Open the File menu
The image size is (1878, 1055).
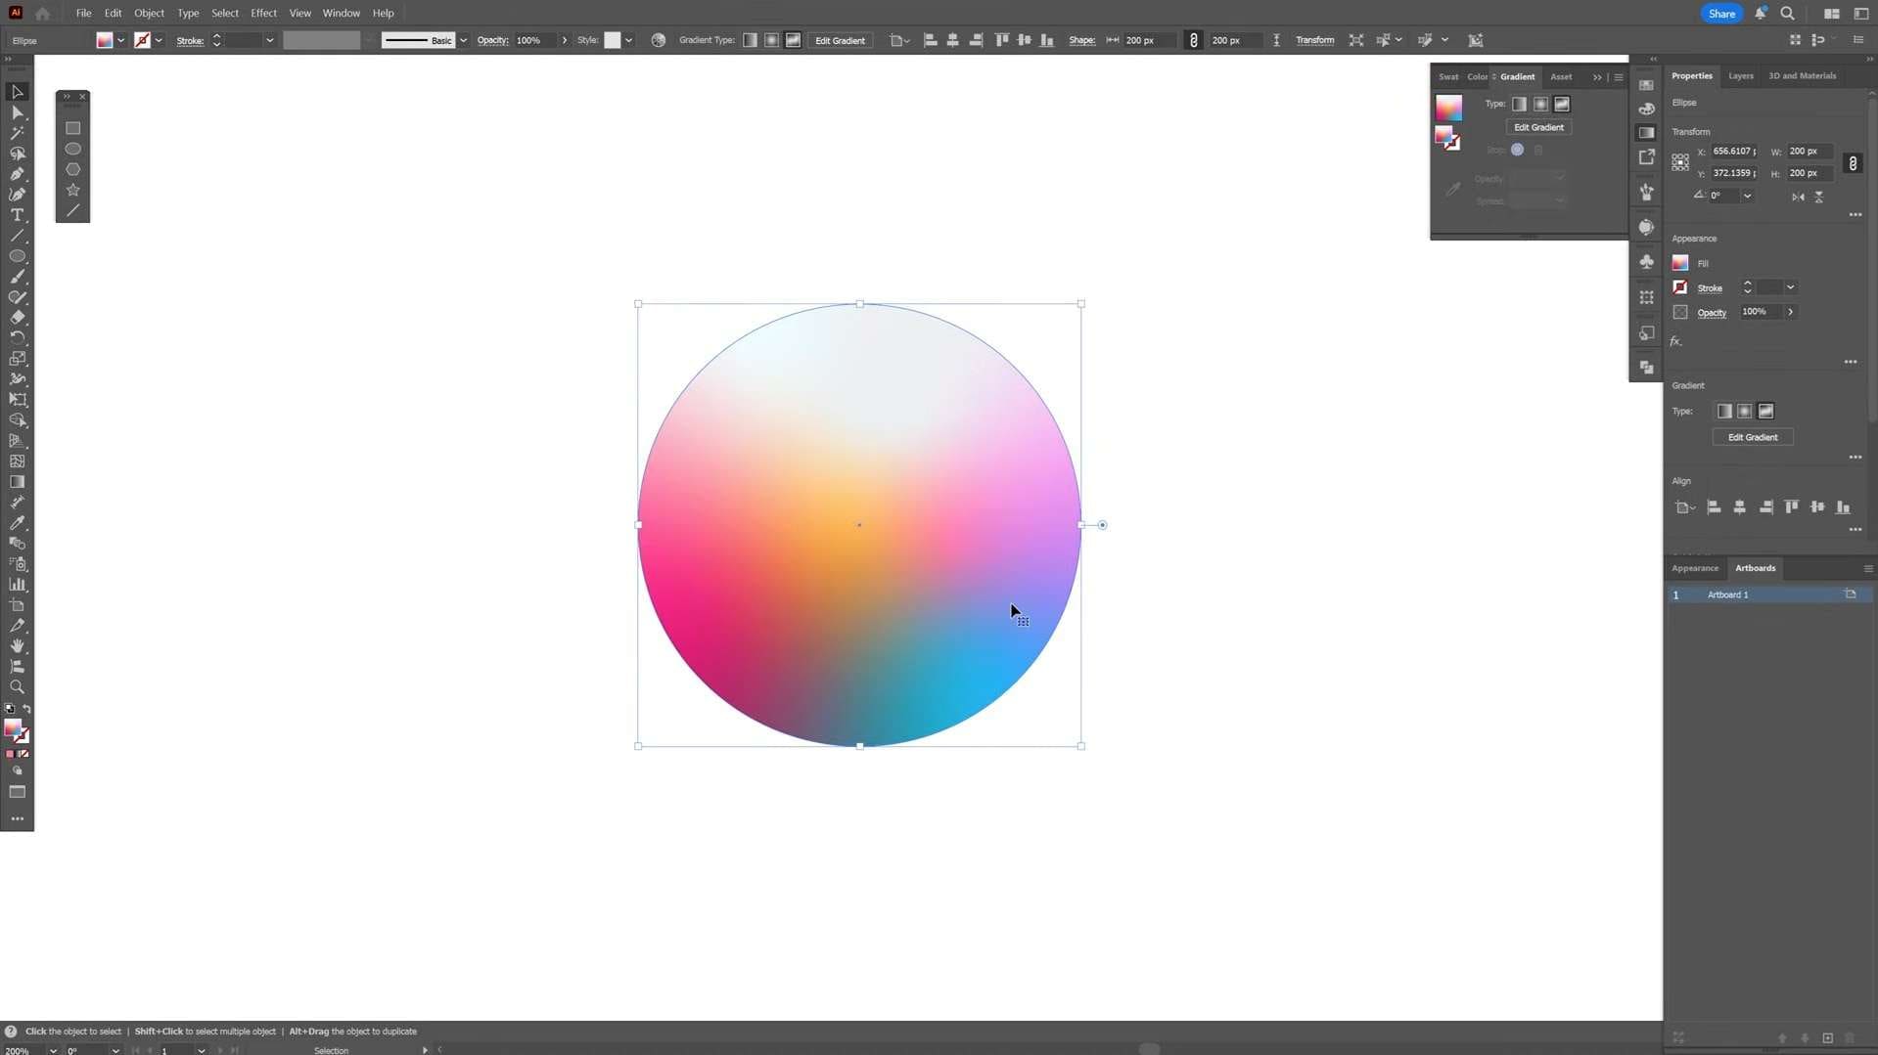[83, 13]
